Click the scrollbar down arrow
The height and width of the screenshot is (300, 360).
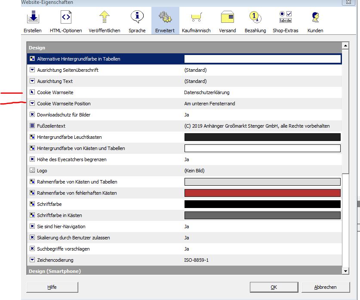coord(345,271)
